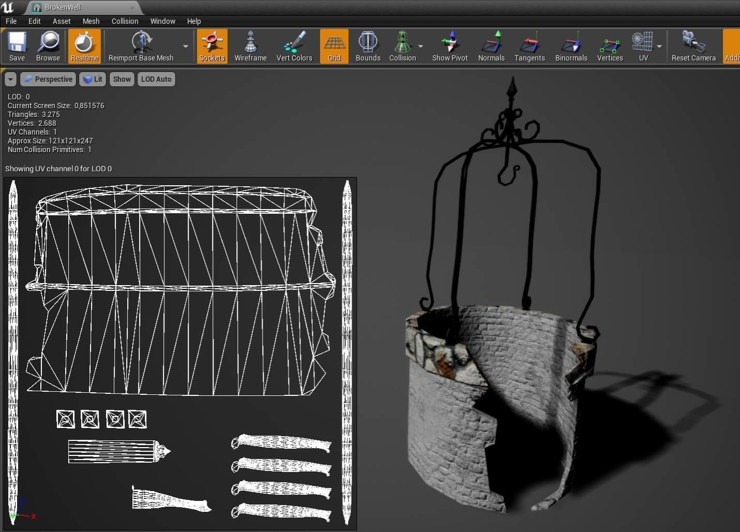Browse to asset in Content Browser

tap(48, 46)
